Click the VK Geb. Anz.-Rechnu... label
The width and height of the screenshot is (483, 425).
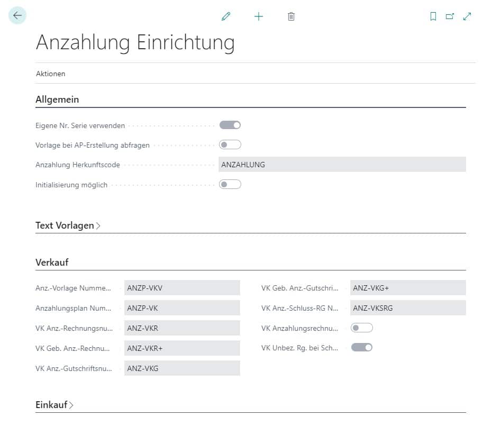(72, 349)
